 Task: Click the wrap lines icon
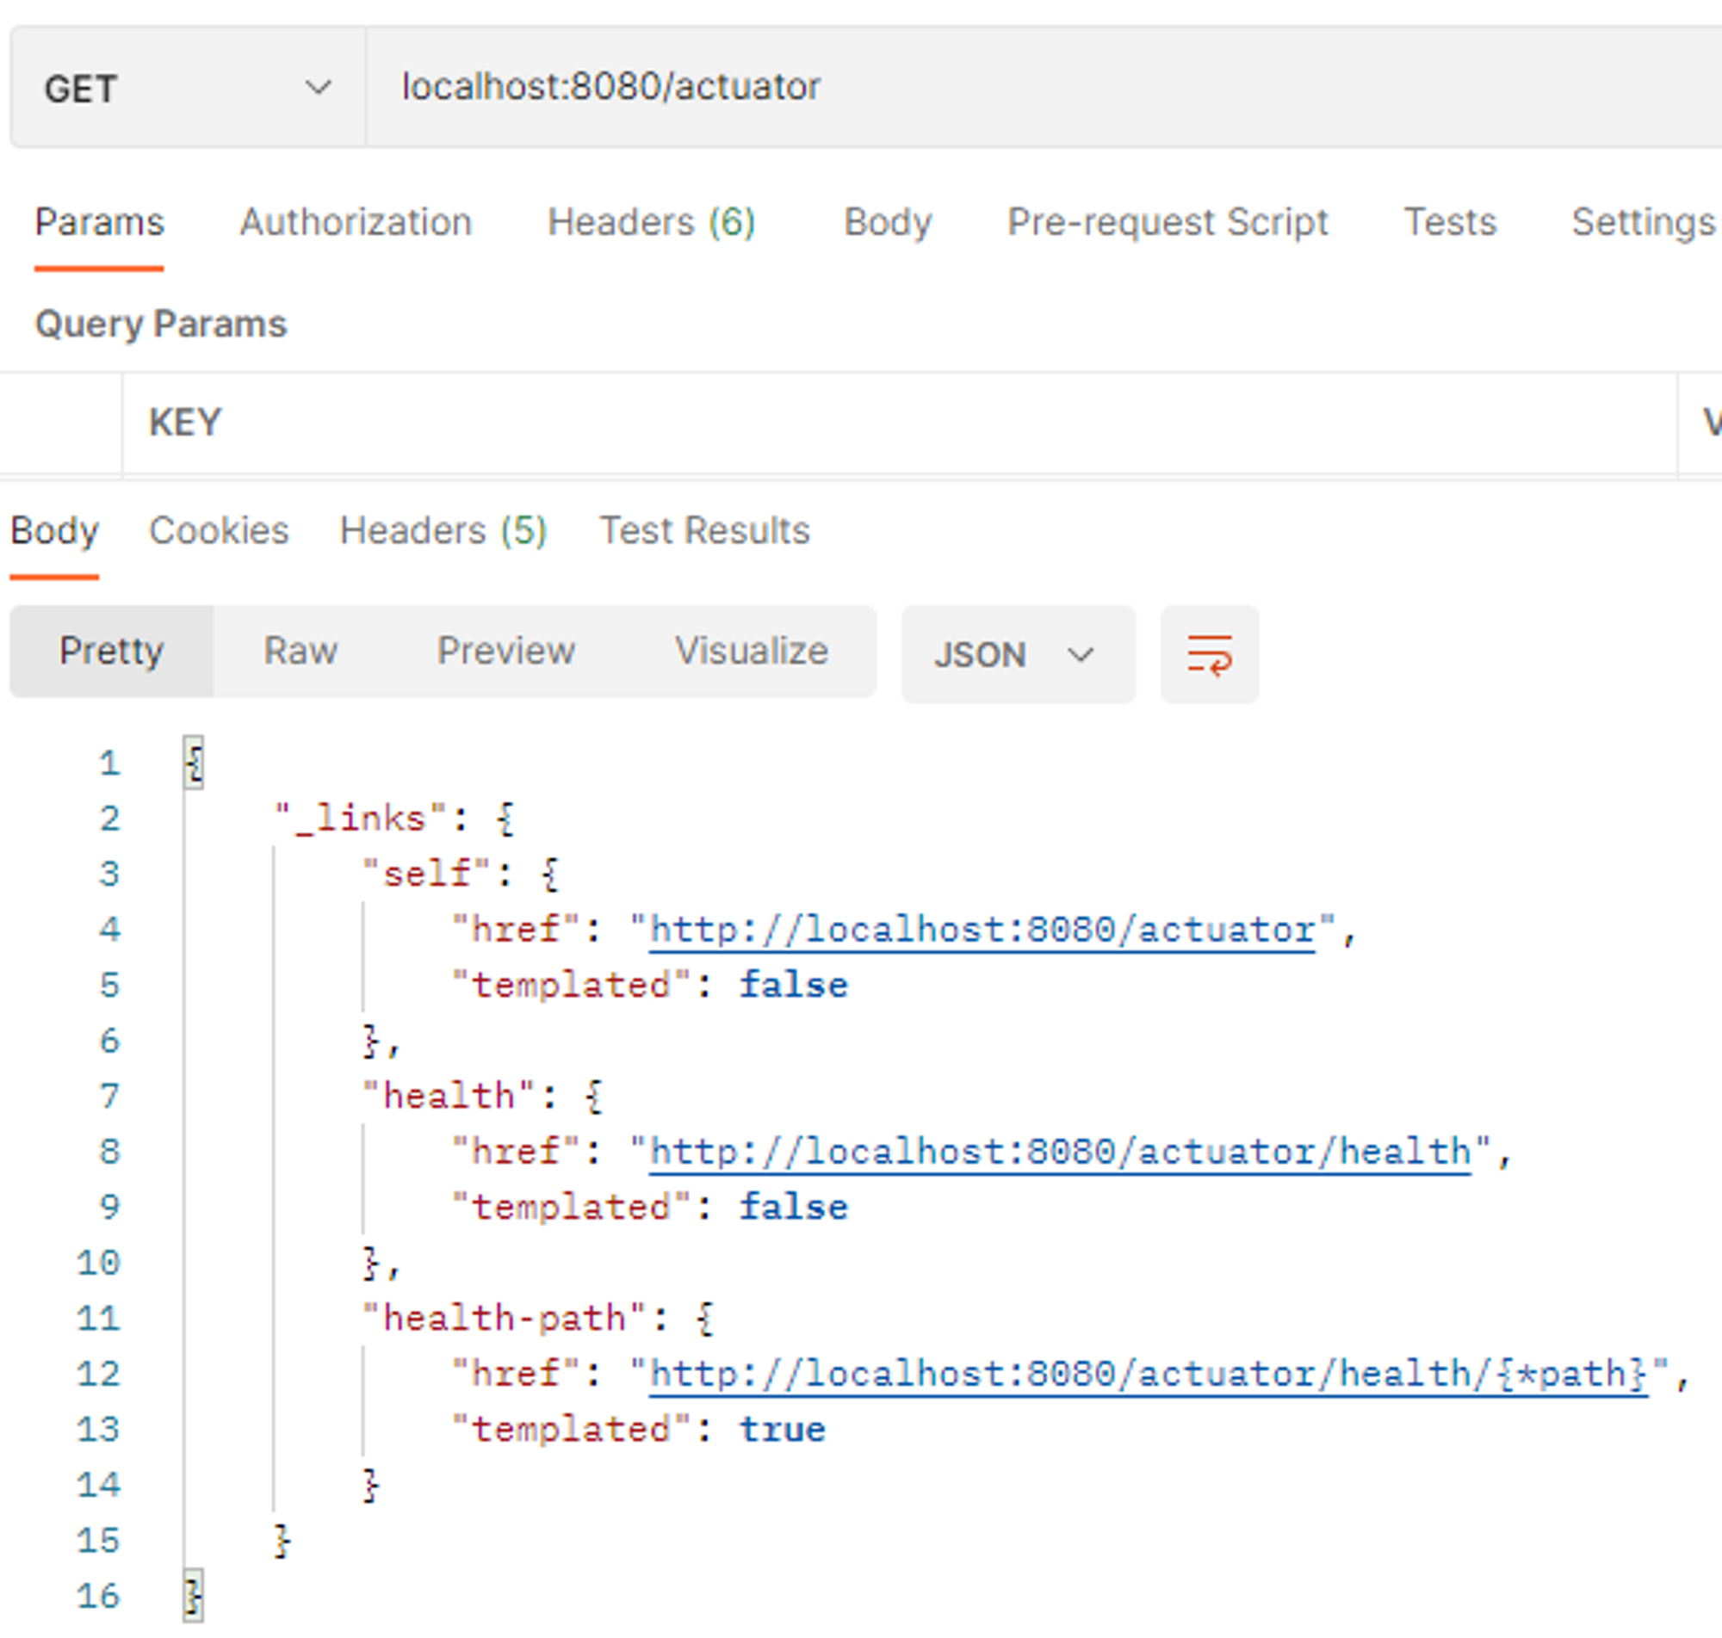[x=1209, y=655]
